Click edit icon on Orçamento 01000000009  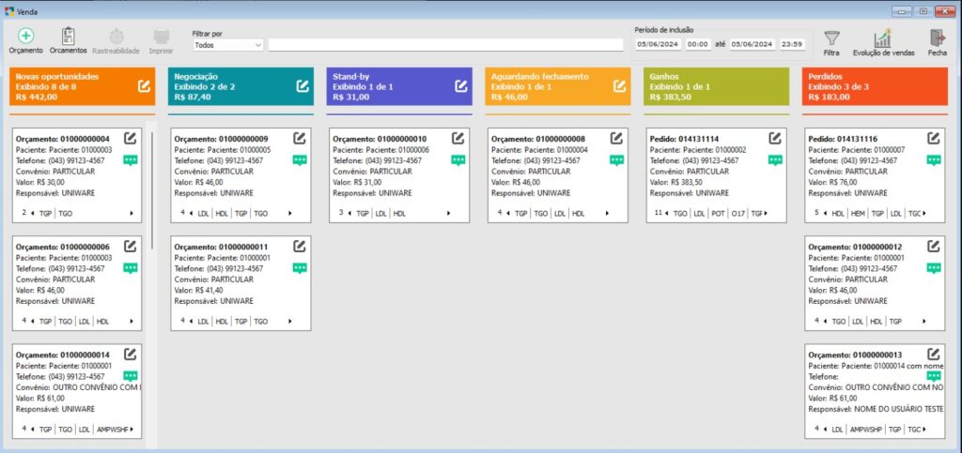click(300, 138)
